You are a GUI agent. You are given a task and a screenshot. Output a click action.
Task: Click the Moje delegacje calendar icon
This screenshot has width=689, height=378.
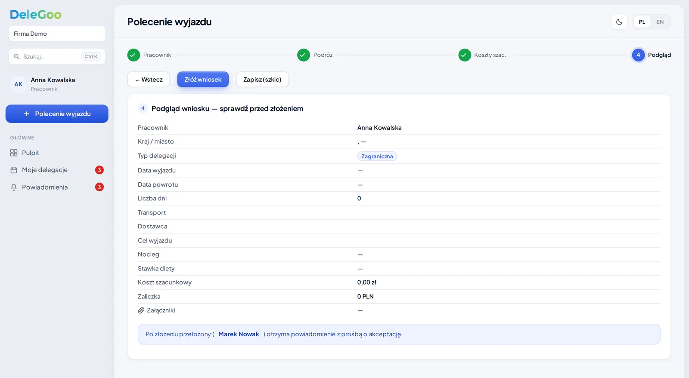[x=14, y=170]
